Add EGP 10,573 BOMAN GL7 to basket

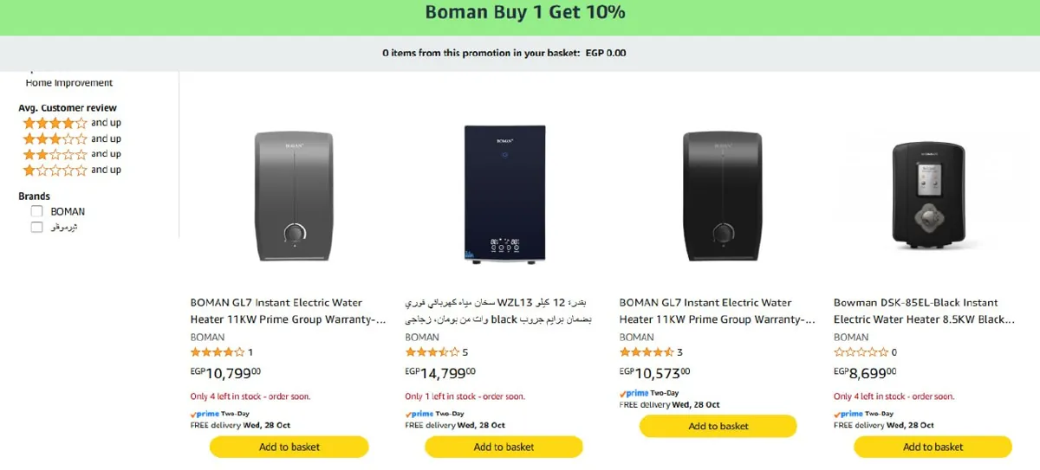[x=718, y=426]
